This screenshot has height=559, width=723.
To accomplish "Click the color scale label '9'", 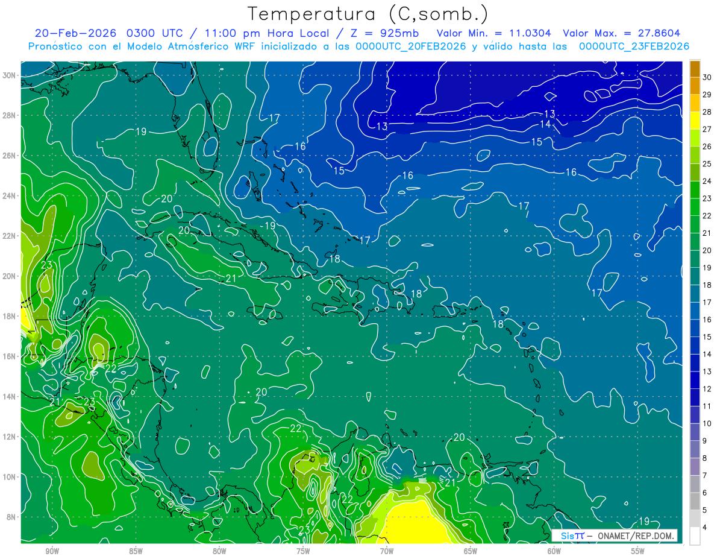I will pyautogui.click(x=706, y=441).
